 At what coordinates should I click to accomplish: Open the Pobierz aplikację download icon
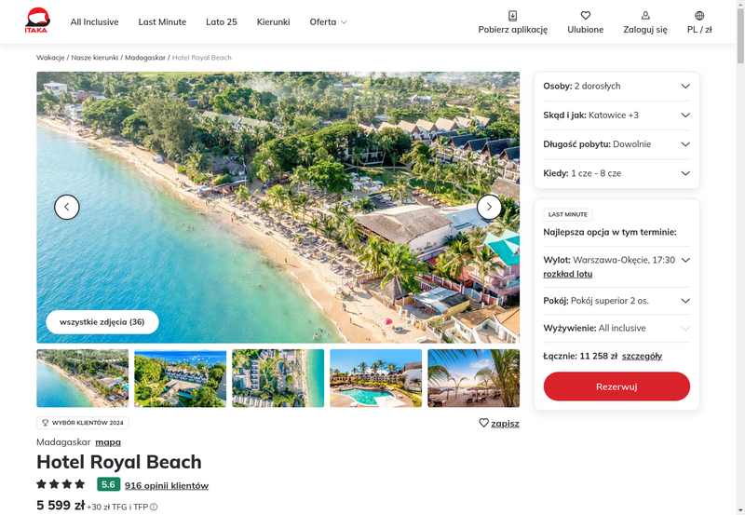point(513,16)
